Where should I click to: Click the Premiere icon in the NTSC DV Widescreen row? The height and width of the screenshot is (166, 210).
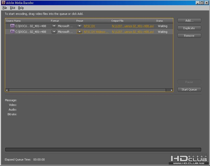(12, 31)
